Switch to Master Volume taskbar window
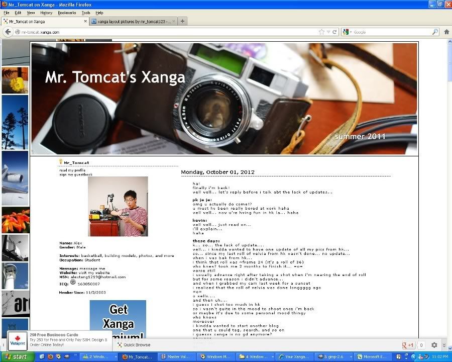The image size is (452, 362). (176, 357)
